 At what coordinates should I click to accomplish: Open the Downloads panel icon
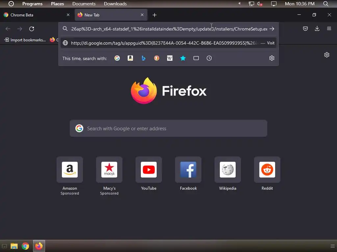317,29
